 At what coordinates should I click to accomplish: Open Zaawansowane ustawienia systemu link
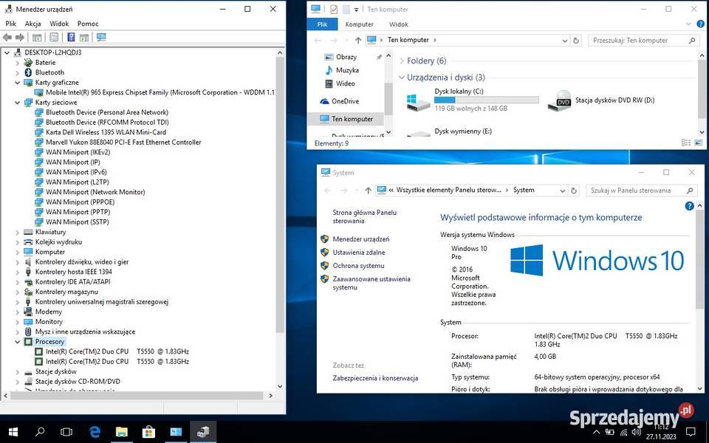[x=371, y=283]
